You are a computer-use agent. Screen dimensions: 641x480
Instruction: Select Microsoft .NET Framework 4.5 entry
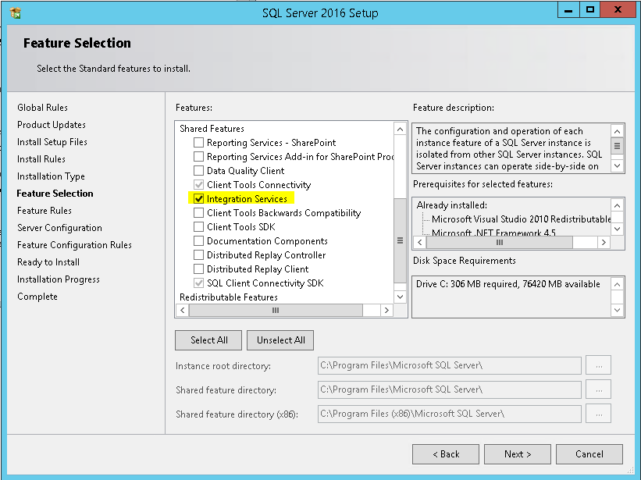pos(493,233)
